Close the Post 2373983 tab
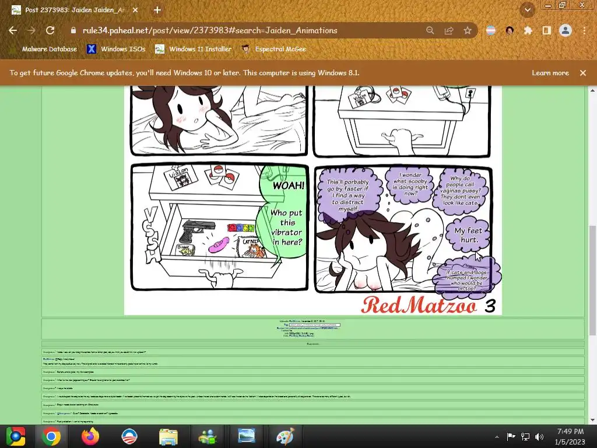Viewport: 597px width, 448px height. coord(135,10)
